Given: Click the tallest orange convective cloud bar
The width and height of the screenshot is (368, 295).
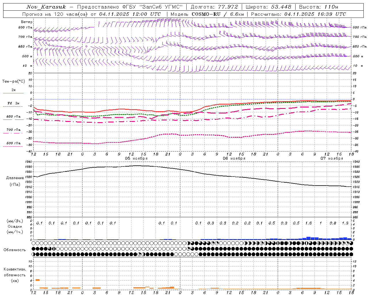Looking at the screenshot, I should pyautogui.click(x=37, y=280).
